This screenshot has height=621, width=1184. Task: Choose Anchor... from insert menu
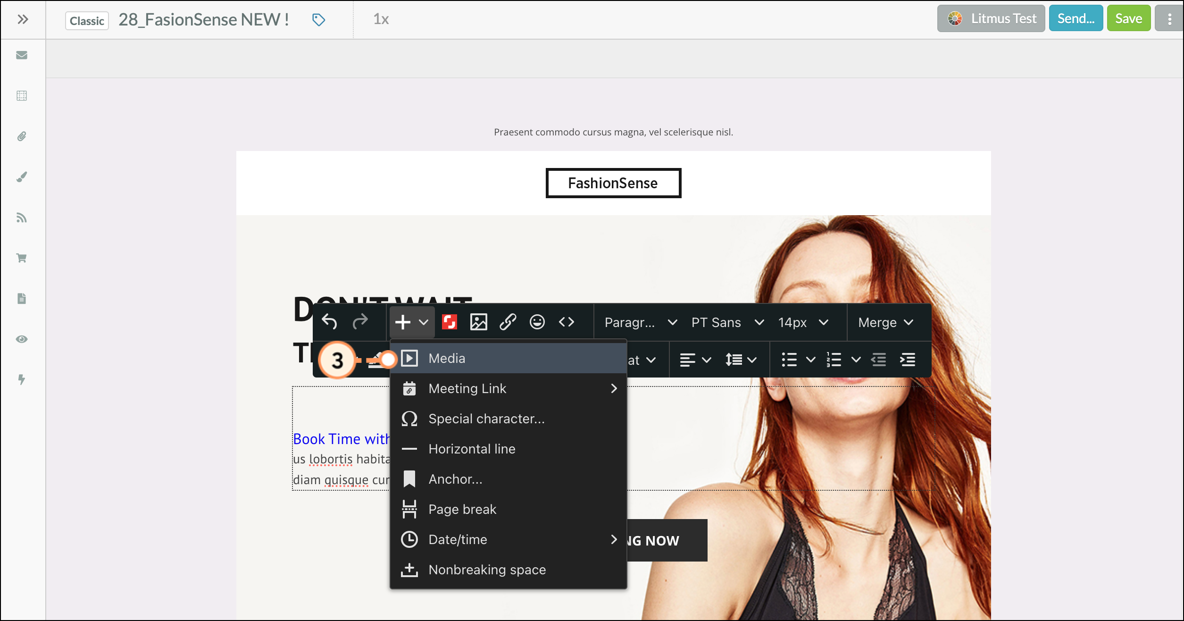(509, 479)
